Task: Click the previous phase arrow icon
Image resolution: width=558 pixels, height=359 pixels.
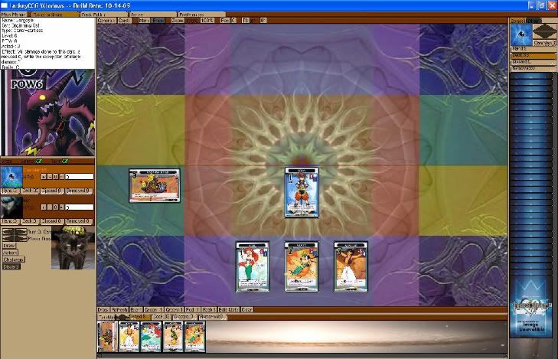Action: [8, 238]
